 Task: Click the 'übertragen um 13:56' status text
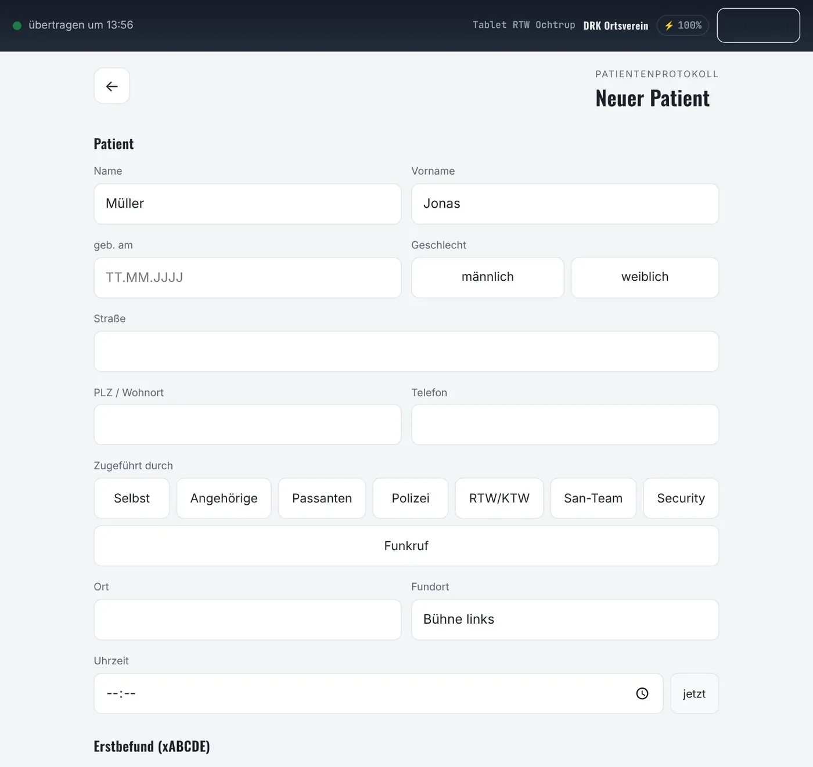[81, 25]
